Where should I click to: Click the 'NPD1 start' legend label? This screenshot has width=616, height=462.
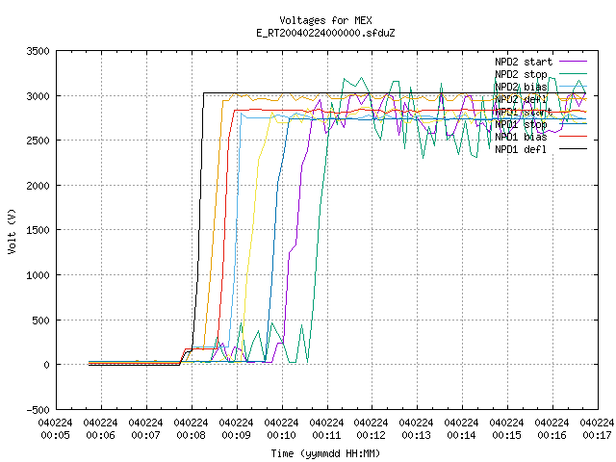(x=524, y=112)
